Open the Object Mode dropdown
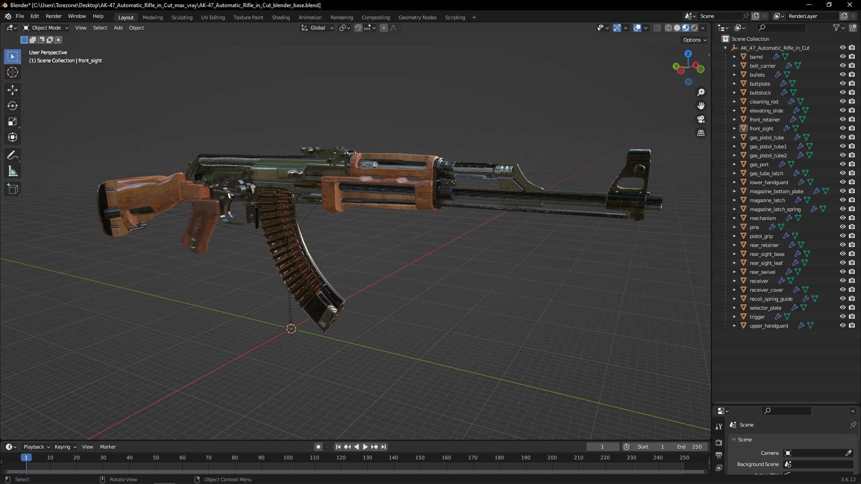The width and height of the screenshot is (861, 484). [x=46, y=28]
